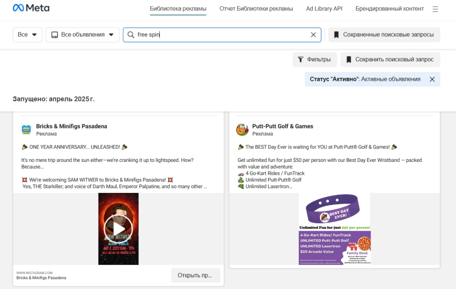Click the Meta logo
The image size is (456, 289).
[31, 8]
